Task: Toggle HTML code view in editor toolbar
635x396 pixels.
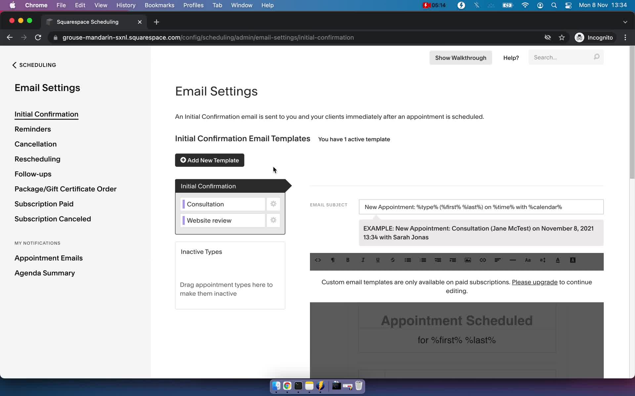Action: tap(318, 260)
